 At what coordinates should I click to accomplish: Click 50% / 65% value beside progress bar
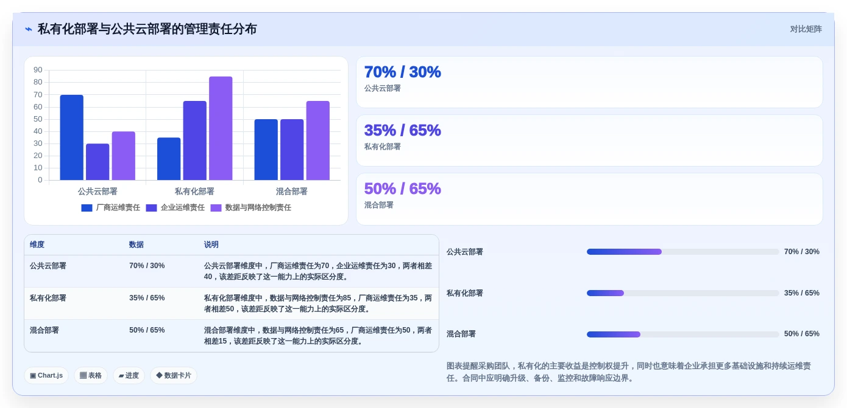(802, 334)
